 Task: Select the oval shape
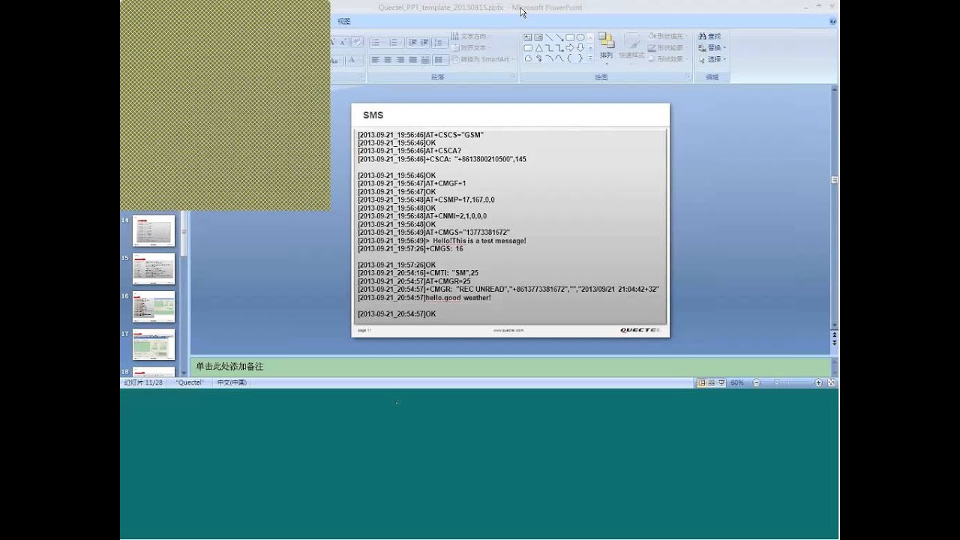580,37
